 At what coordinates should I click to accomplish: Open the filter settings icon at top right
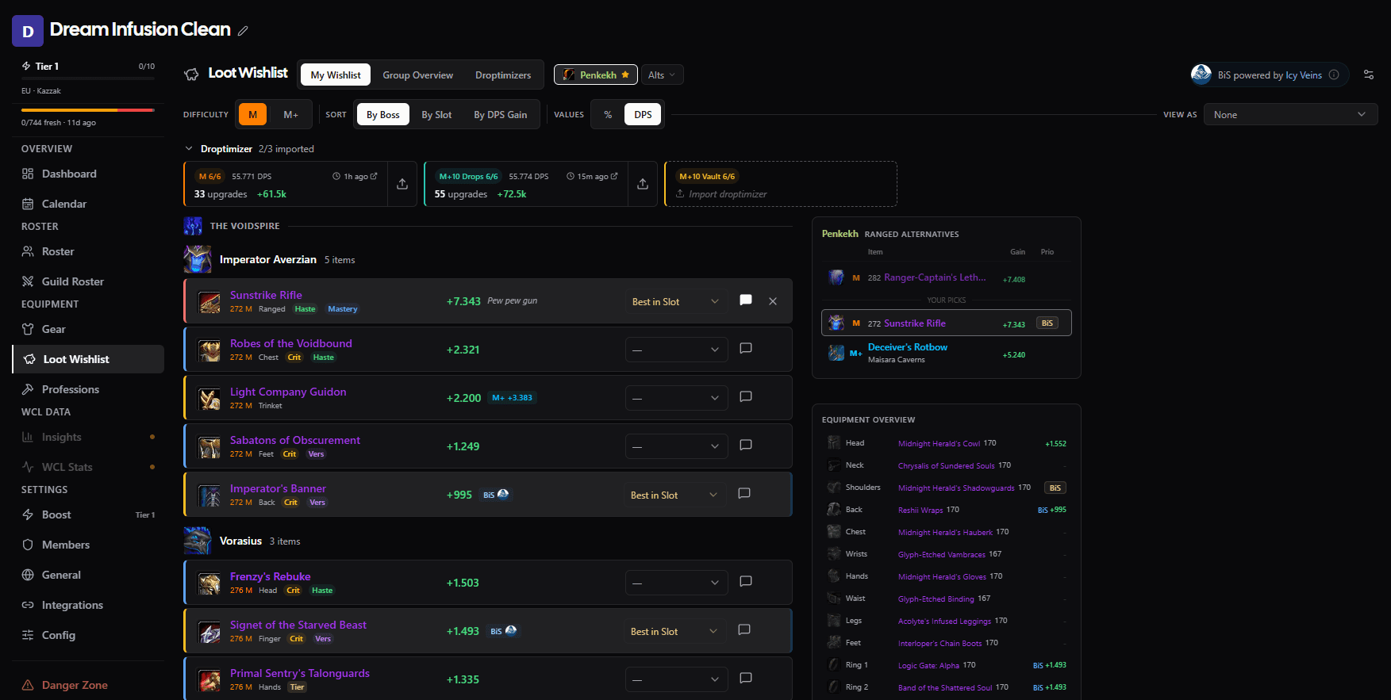coord(1369,75)
